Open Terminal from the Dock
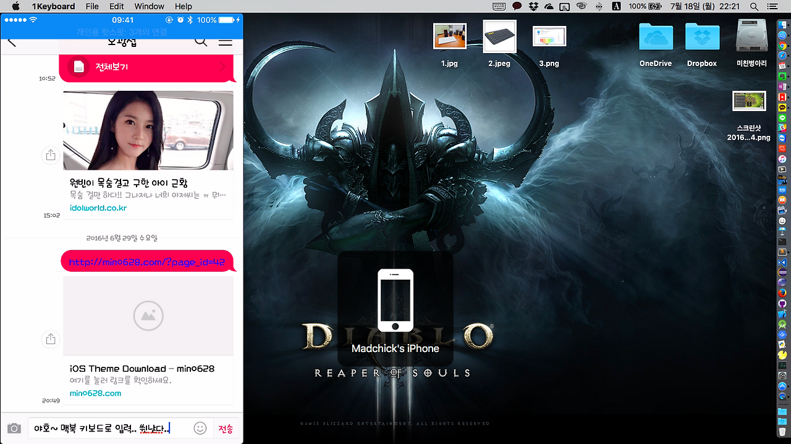This screenshot has height=444, width=791. 781,241
